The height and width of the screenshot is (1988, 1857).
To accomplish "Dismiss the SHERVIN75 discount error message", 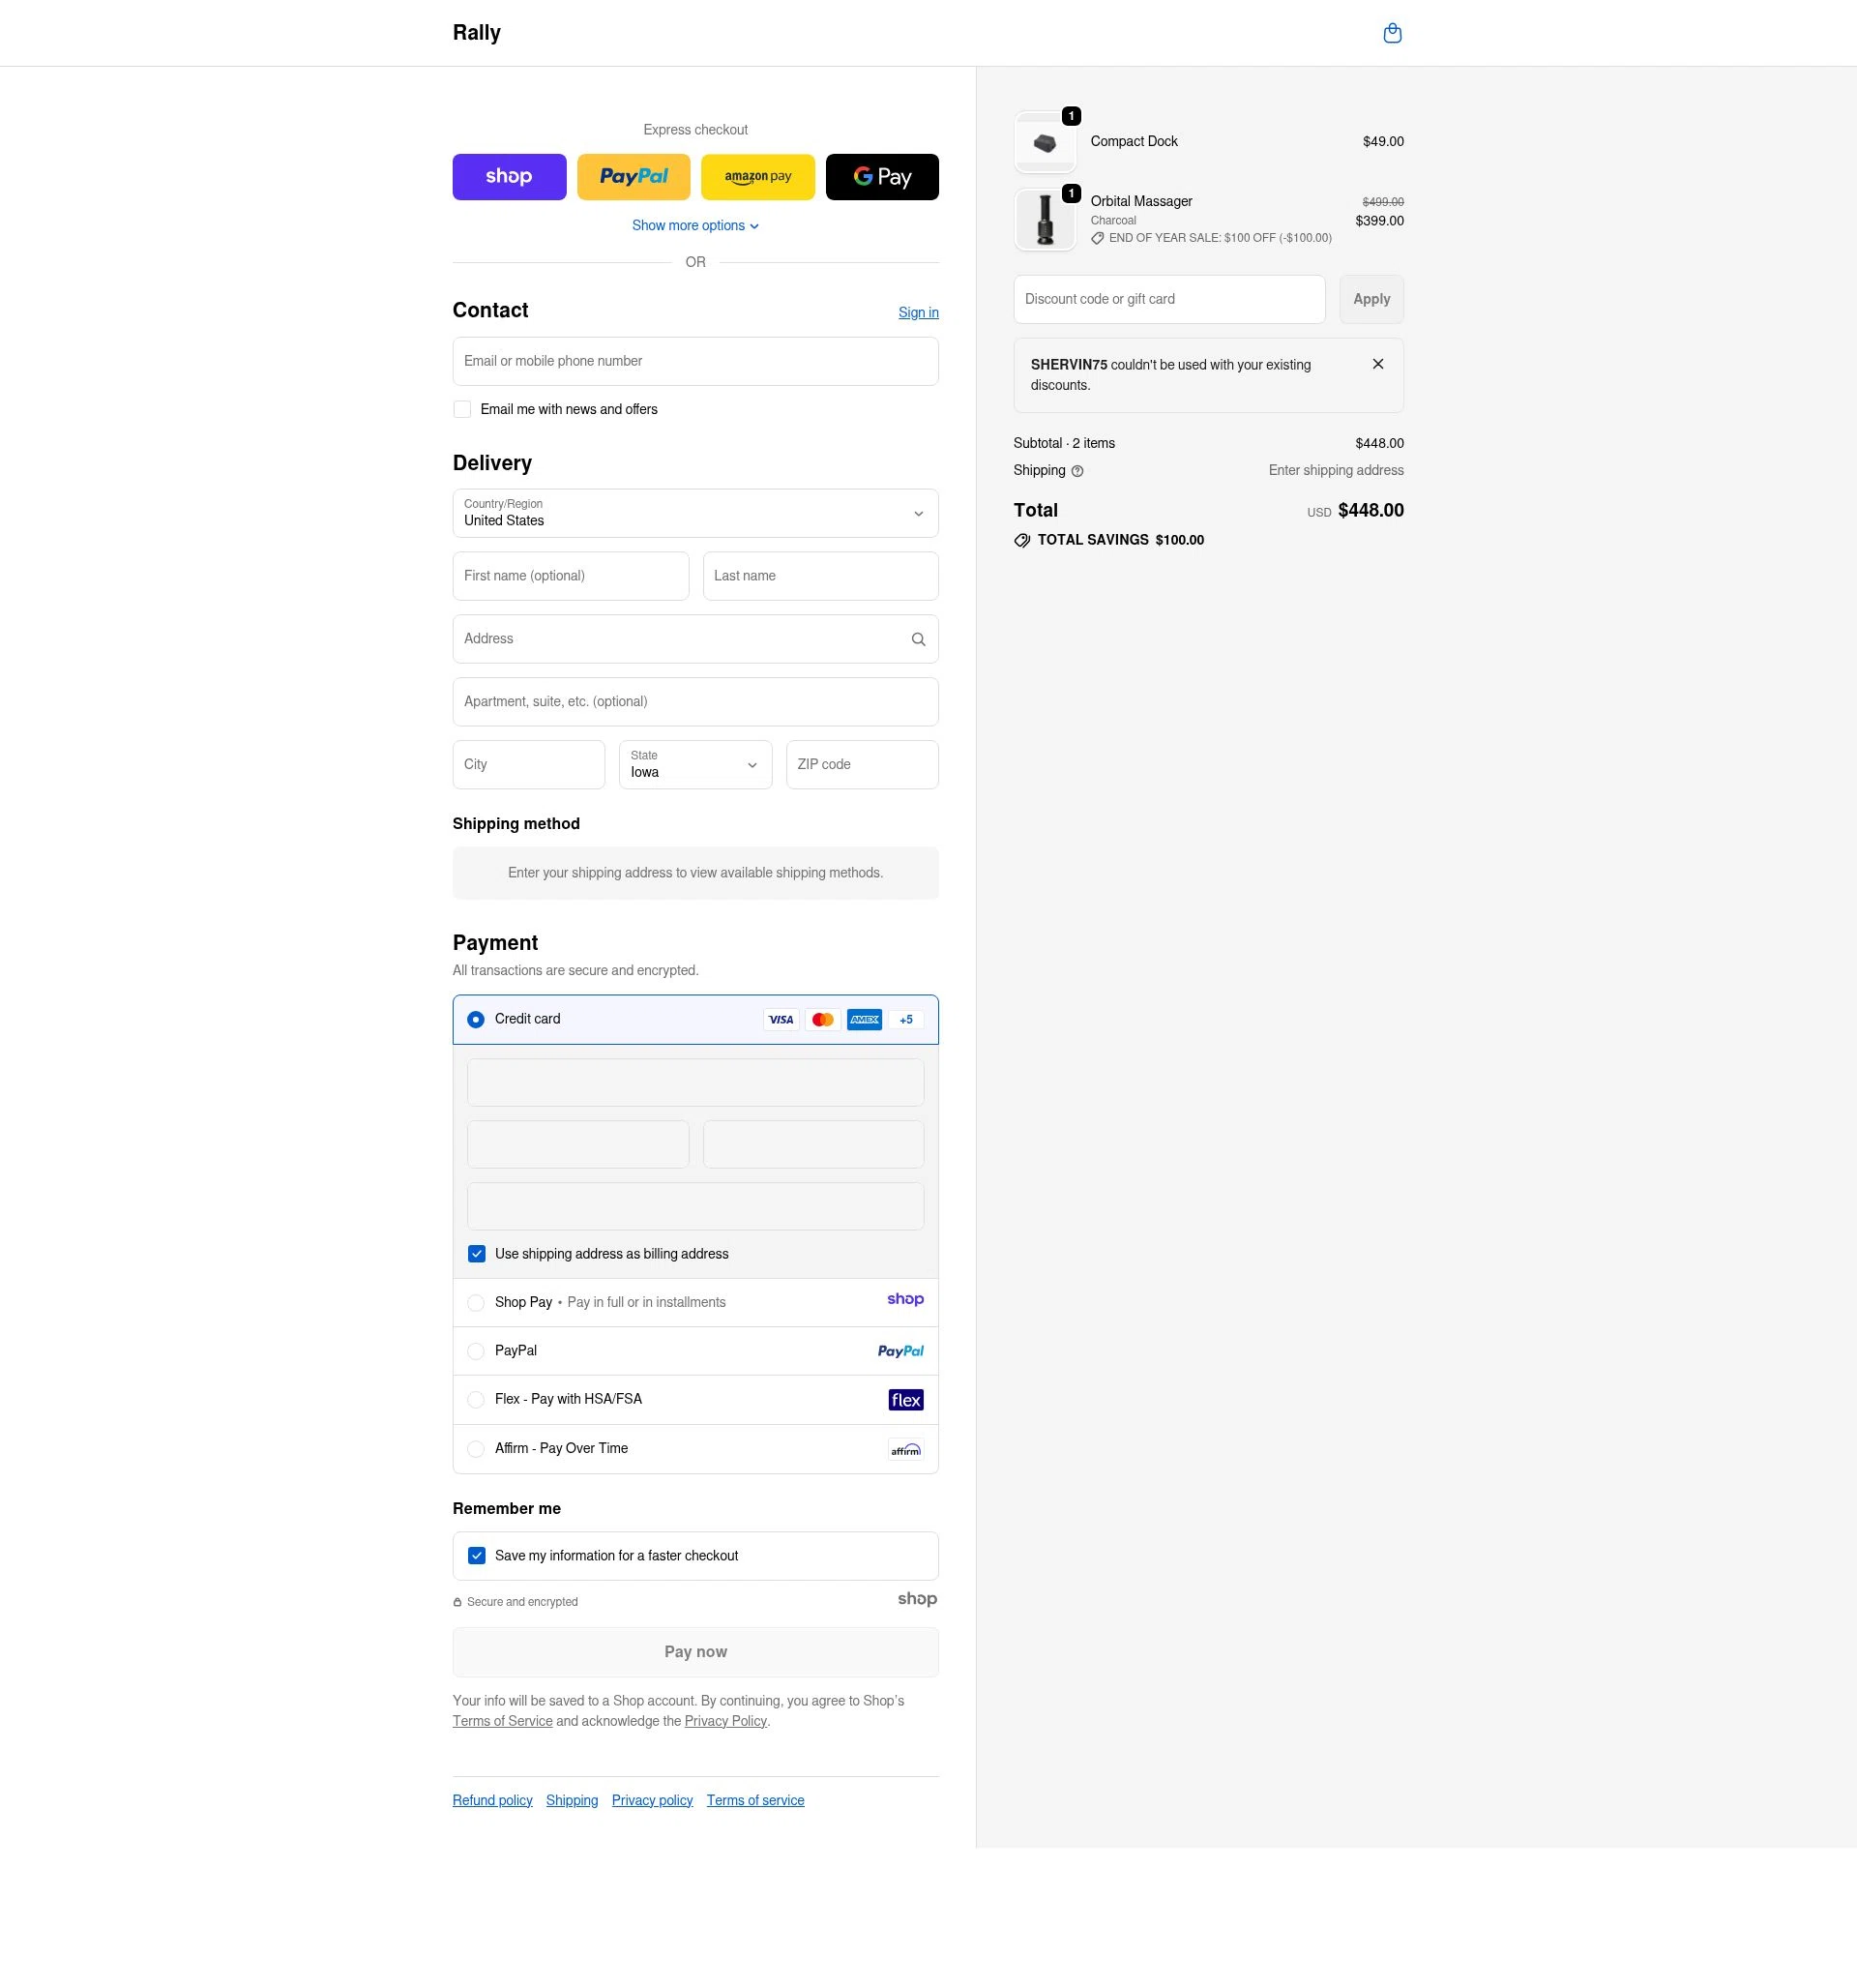I will tap(1377, 363).
